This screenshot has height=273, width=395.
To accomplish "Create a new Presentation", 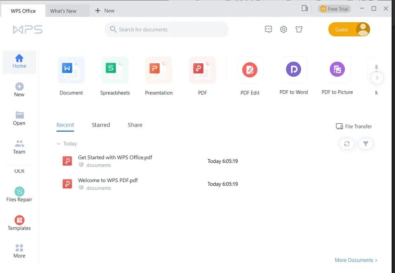I will [x=159, y=76].
